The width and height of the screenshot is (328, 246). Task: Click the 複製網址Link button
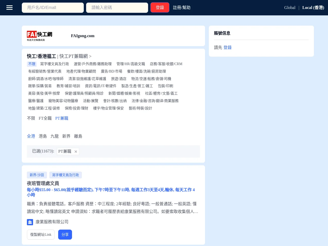click(41, 235)
